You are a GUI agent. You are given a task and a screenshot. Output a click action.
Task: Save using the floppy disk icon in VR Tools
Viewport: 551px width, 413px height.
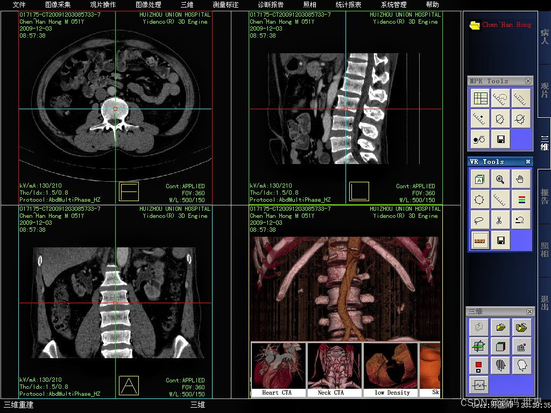[500, 240]
